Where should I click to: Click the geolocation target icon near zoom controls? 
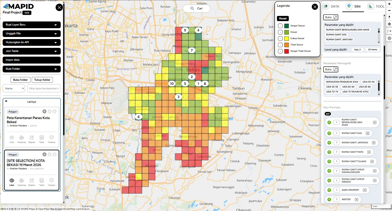[389, 23]
